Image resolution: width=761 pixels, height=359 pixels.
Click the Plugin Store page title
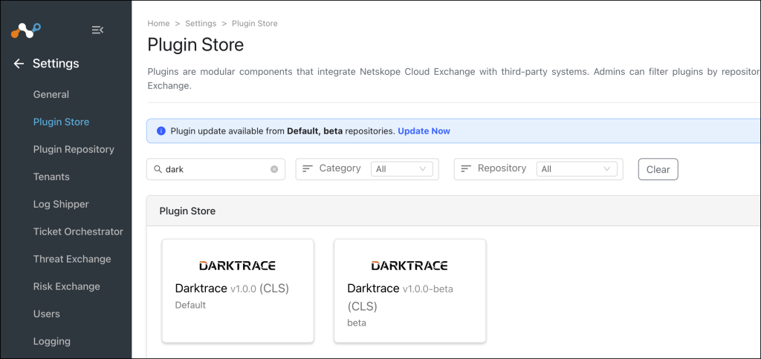(x=195, y=45)
